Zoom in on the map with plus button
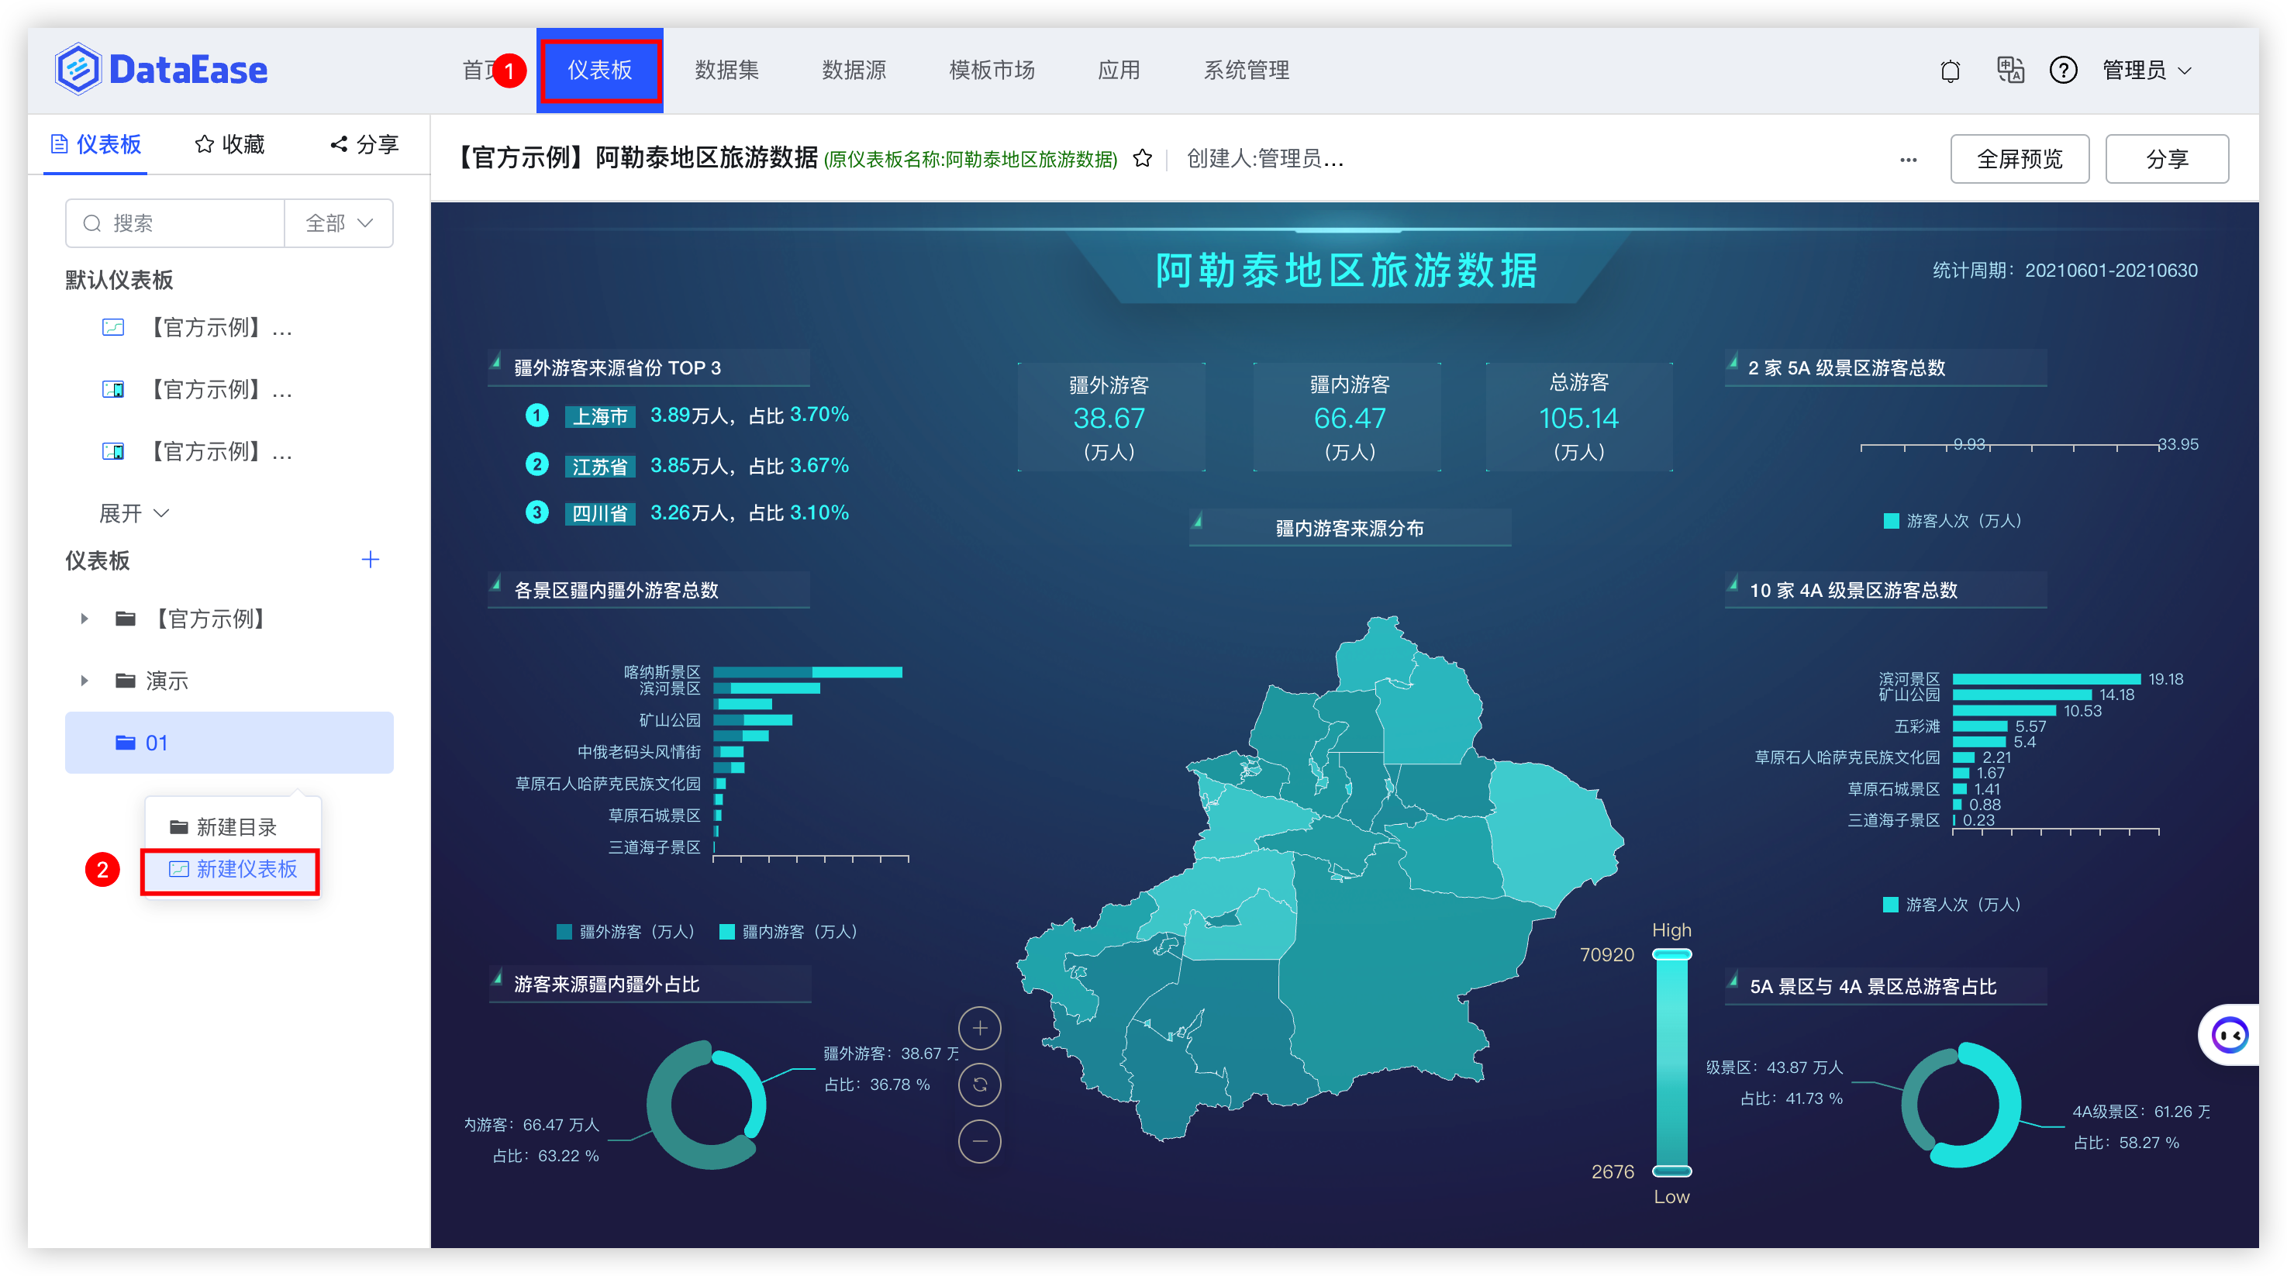2287x1276 pixels. click(x=979, y=1028)
